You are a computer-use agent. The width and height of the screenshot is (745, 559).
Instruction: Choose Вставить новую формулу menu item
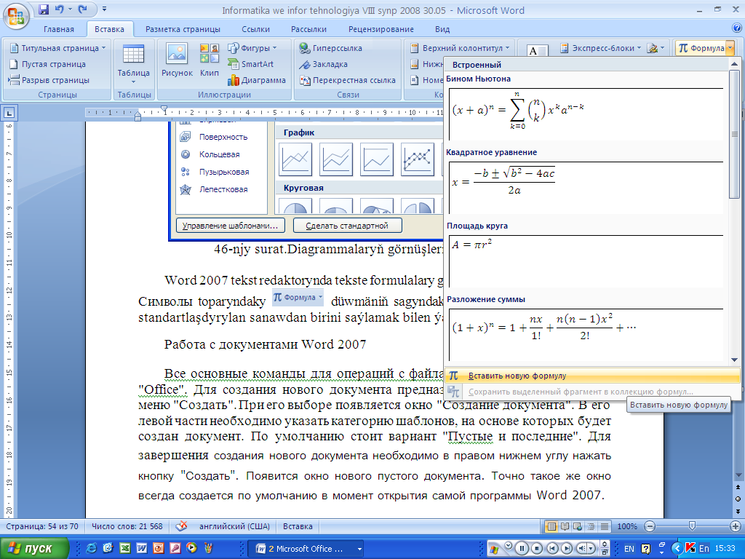click(x=592, y=376)
